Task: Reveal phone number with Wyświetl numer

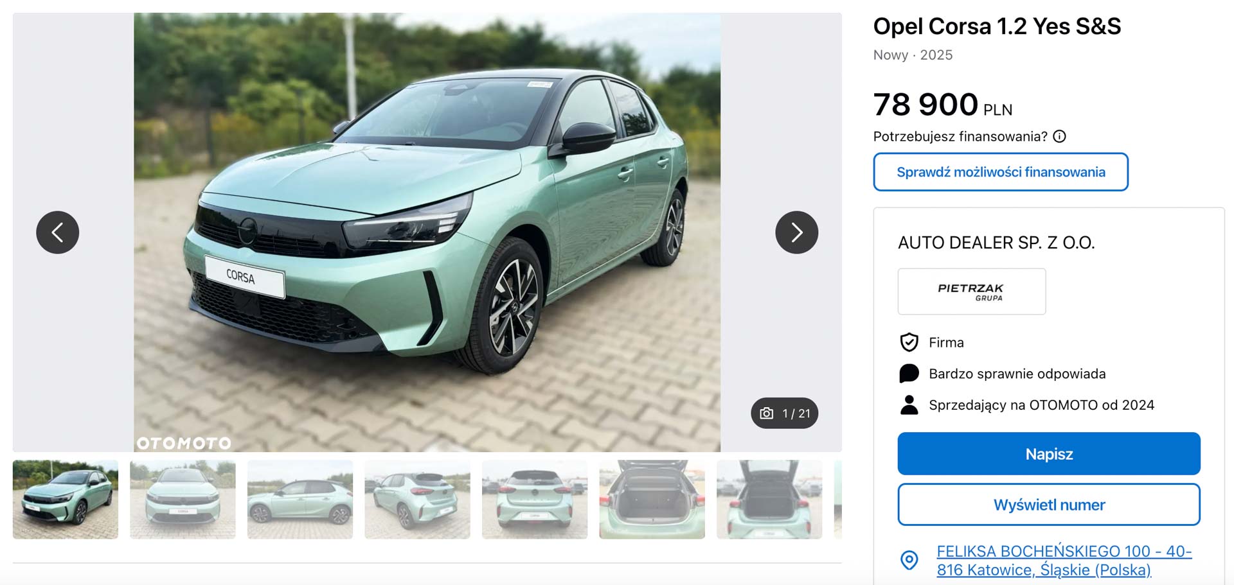Action: click(1048, 505)
